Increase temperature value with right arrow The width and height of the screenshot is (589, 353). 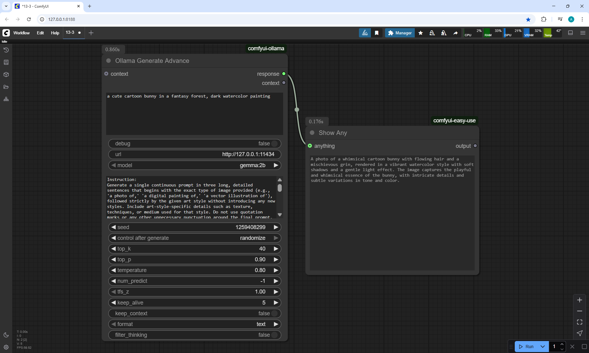click(x=276, y=270)
